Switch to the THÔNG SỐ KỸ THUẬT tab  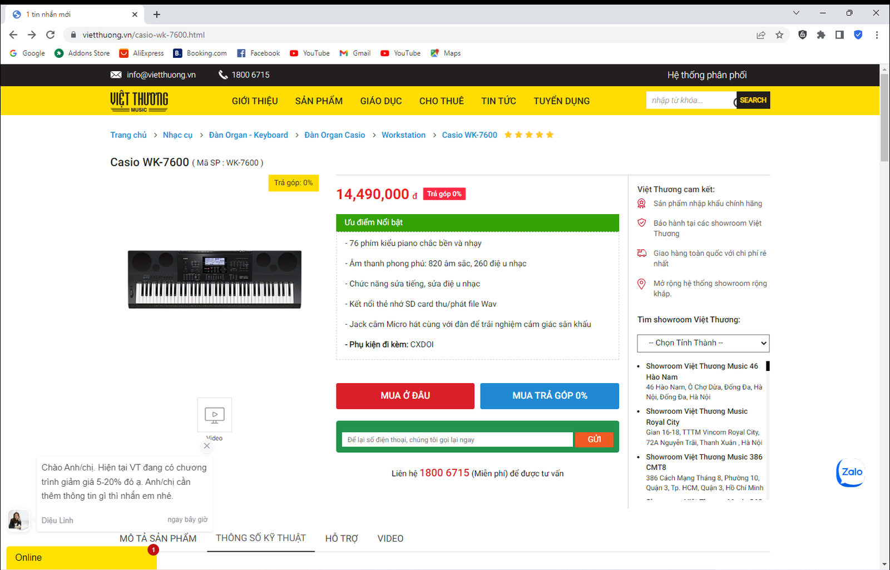[261, 538]
